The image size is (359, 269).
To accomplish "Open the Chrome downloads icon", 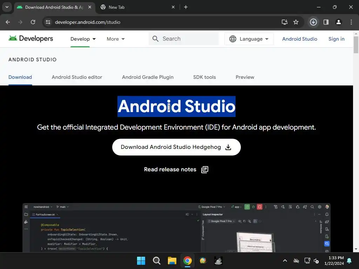I will pos(313,22).
